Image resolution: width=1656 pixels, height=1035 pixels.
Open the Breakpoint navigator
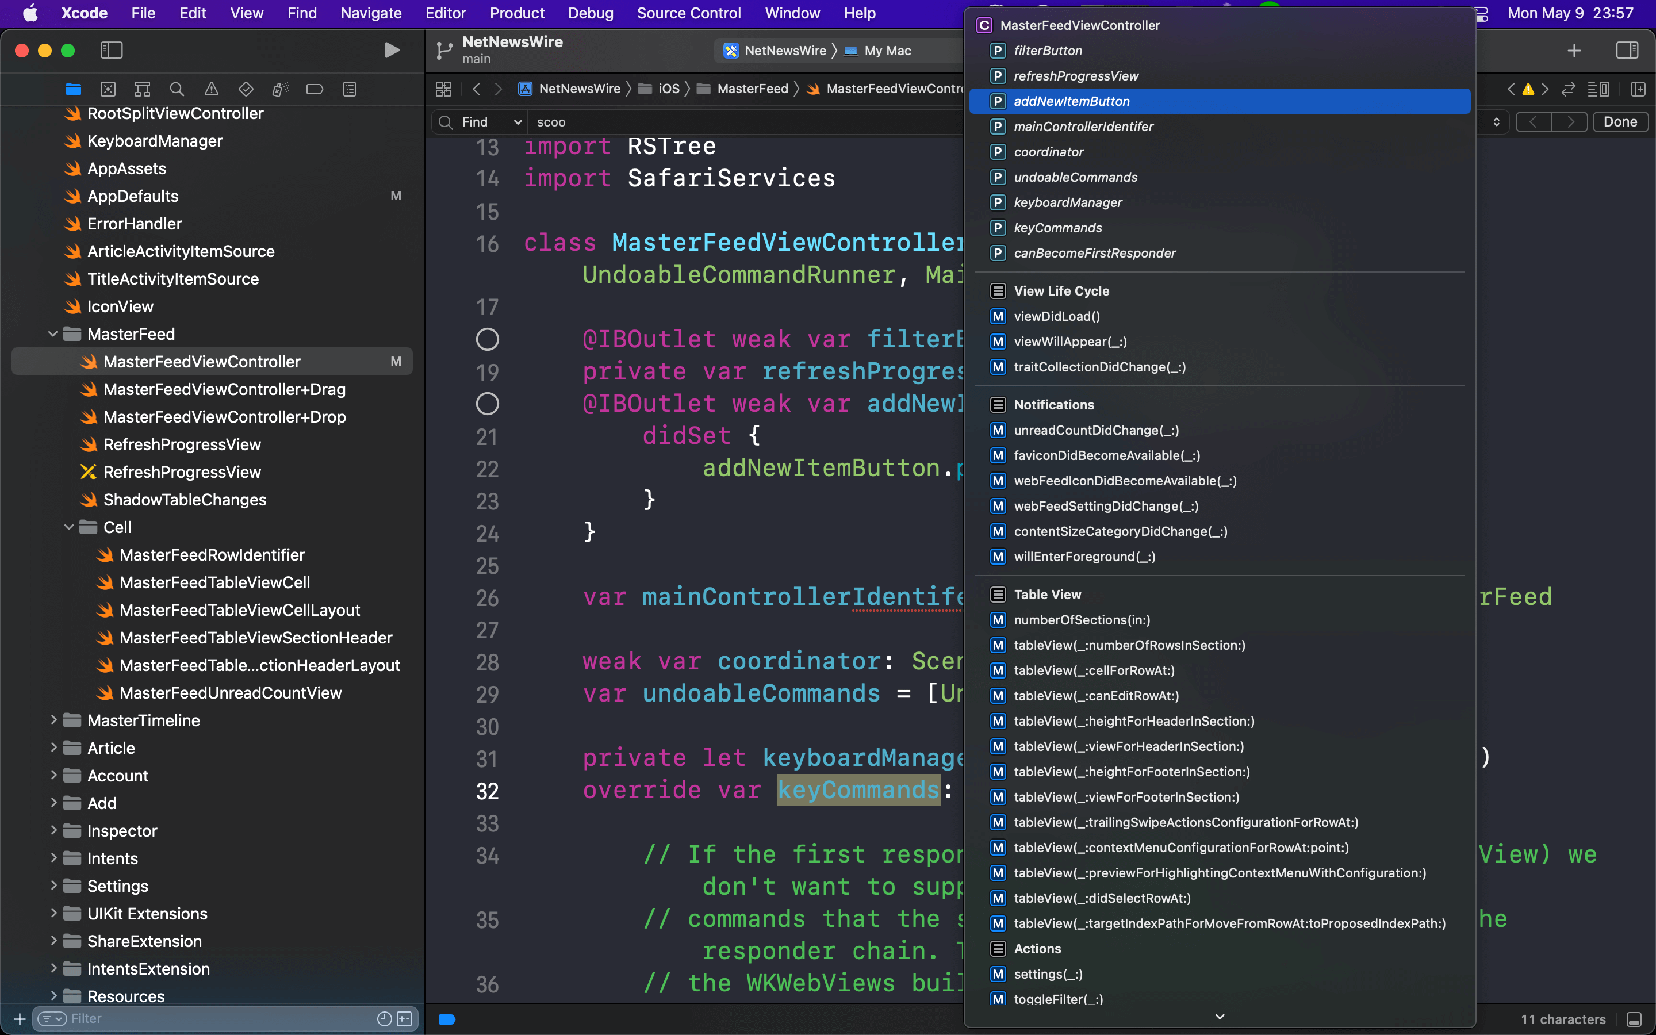(x=315, y=89)
